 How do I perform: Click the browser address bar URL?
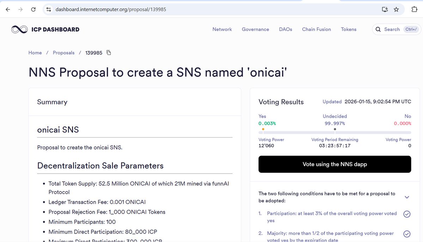[x=111, y=10]
